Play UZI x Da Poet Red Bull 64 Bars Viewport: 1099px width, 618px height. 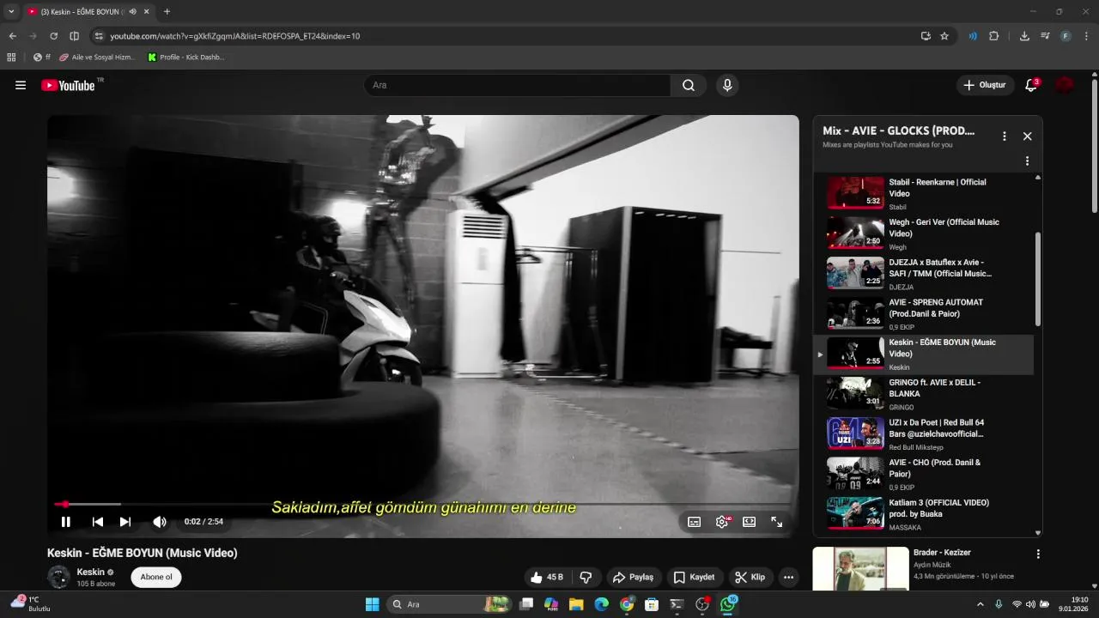point(923,434)
